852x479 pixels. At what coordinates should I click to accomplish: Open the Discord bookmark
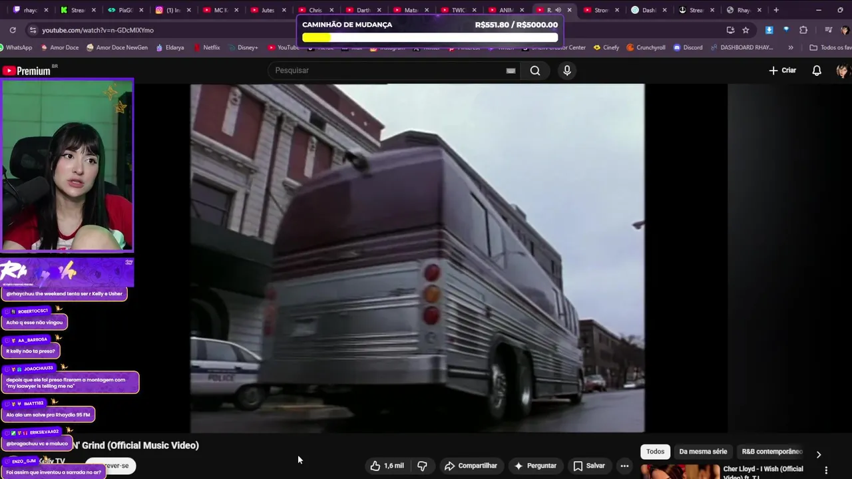click(688, 48)
